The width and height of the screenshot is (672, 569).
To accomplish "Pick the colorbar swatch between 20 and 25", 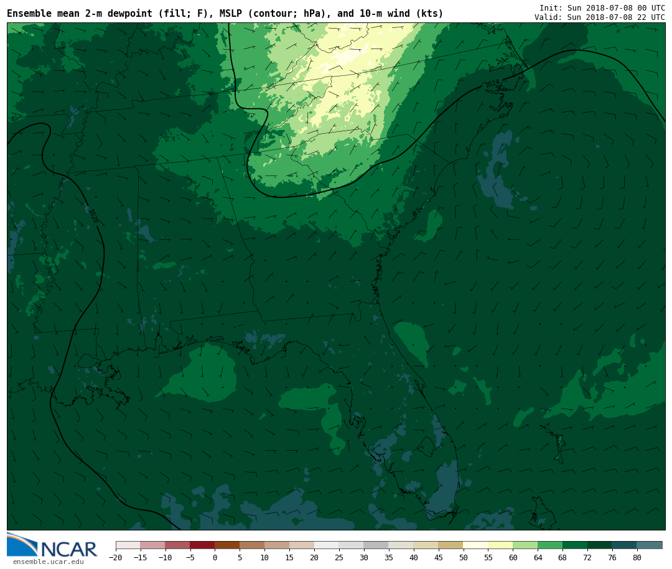I will pos(326,545).
